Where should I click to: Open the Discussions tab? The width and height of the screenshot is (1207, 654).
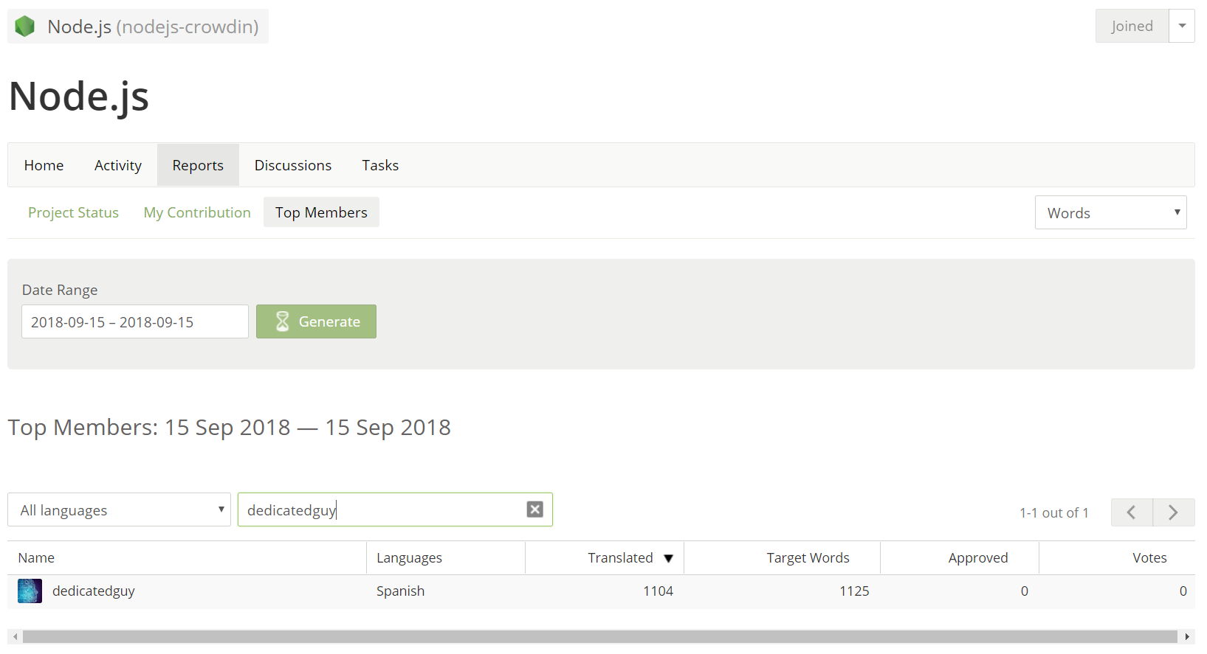tap(293, 165)
